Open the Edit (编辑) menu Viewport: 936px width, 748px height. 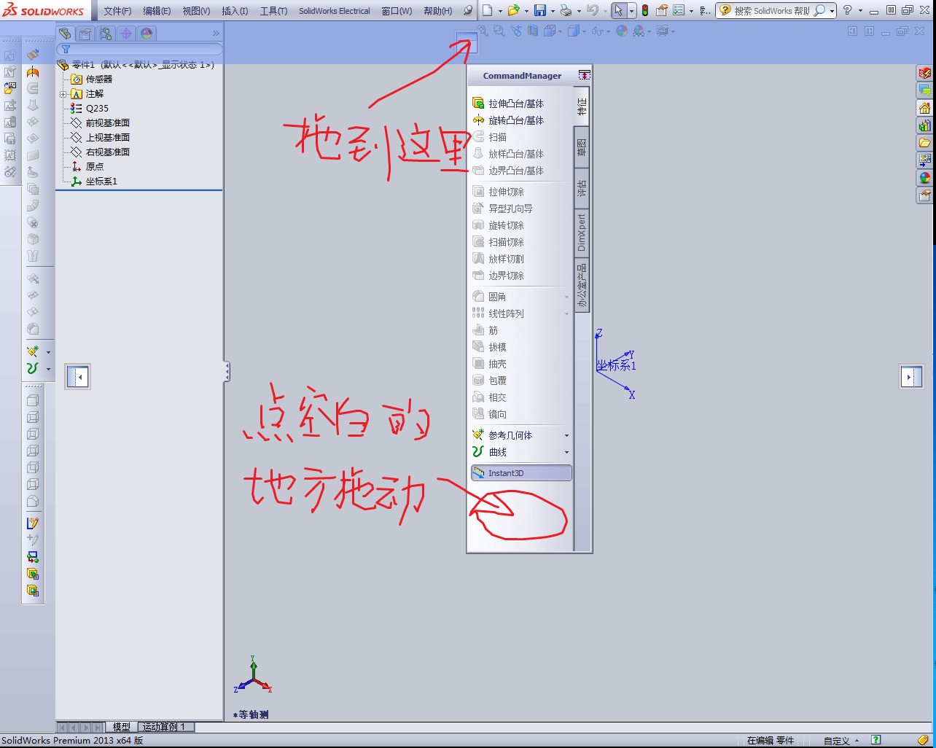[157, 11]
